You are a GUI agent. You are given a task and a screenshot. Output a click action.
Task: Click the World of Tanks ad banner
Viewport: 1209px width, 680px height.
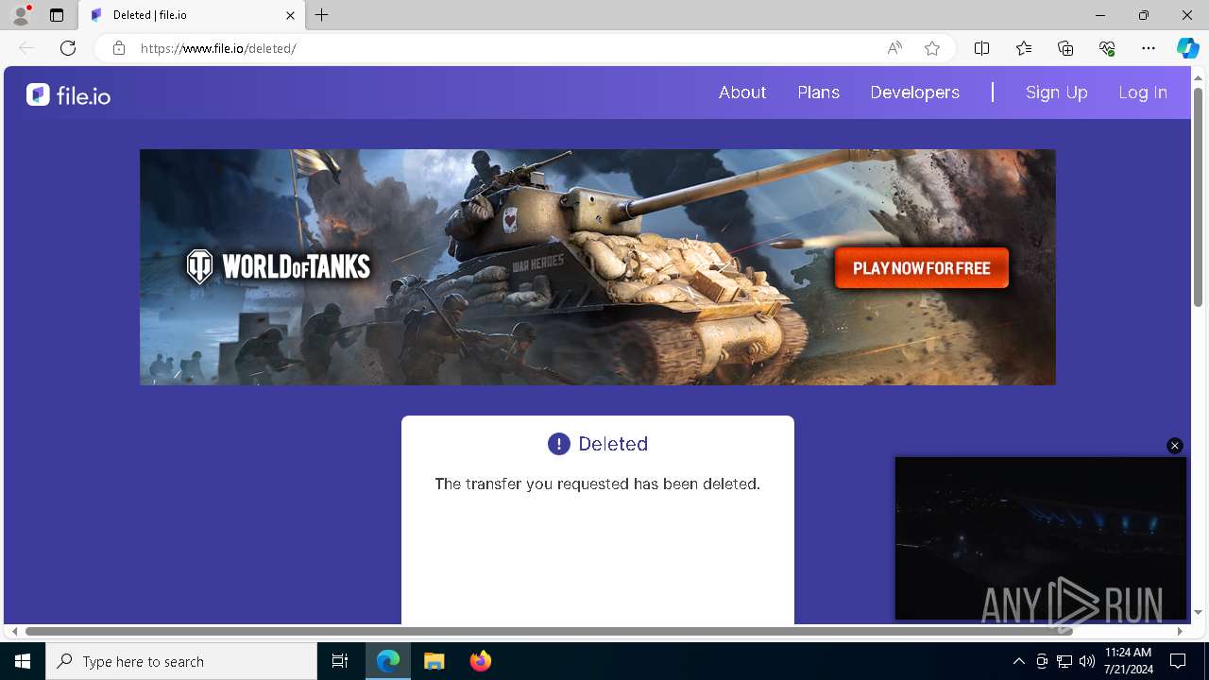click(598, 267)
